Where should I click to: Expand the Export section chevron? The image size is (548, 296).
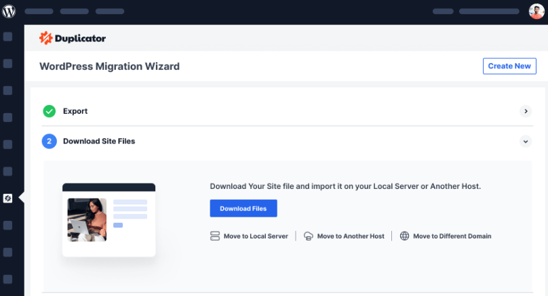coord(525,111)
